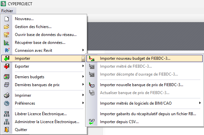The width and height of the screenshot is (204, 135).
Task: Click the Administrer la Licence network icon
Action: [x=7, y=122]
